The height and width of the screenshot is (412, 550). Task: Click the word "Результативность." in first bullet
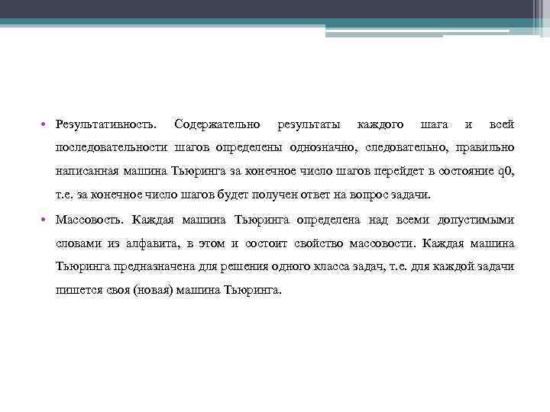[105, 125]
